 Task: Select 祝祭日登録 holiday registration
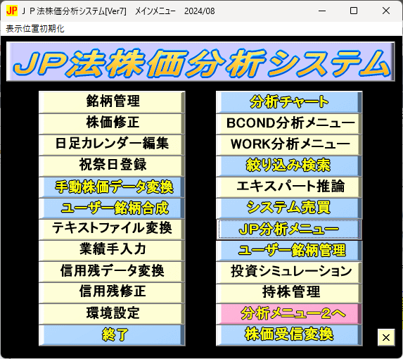point(112,165)
